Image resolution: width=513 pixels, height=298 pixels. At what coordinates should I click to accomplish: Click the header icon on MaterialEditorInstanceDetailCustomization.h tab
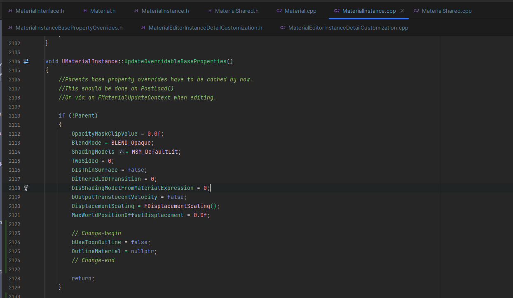point(143,28)
